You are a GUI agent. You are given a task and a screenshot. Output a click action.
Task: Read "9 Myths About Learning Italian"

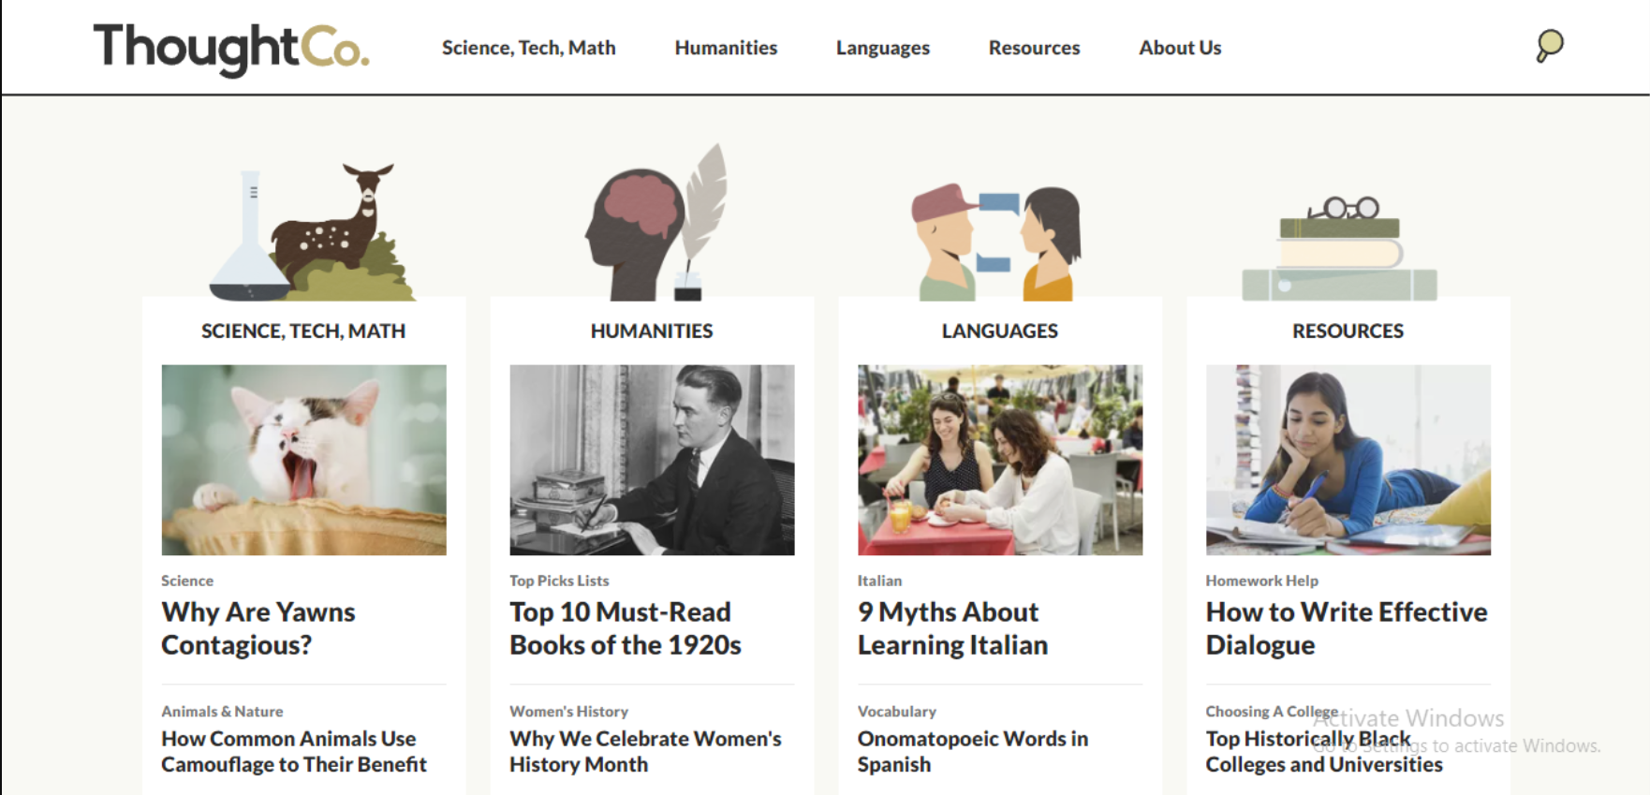coord(952,628)
